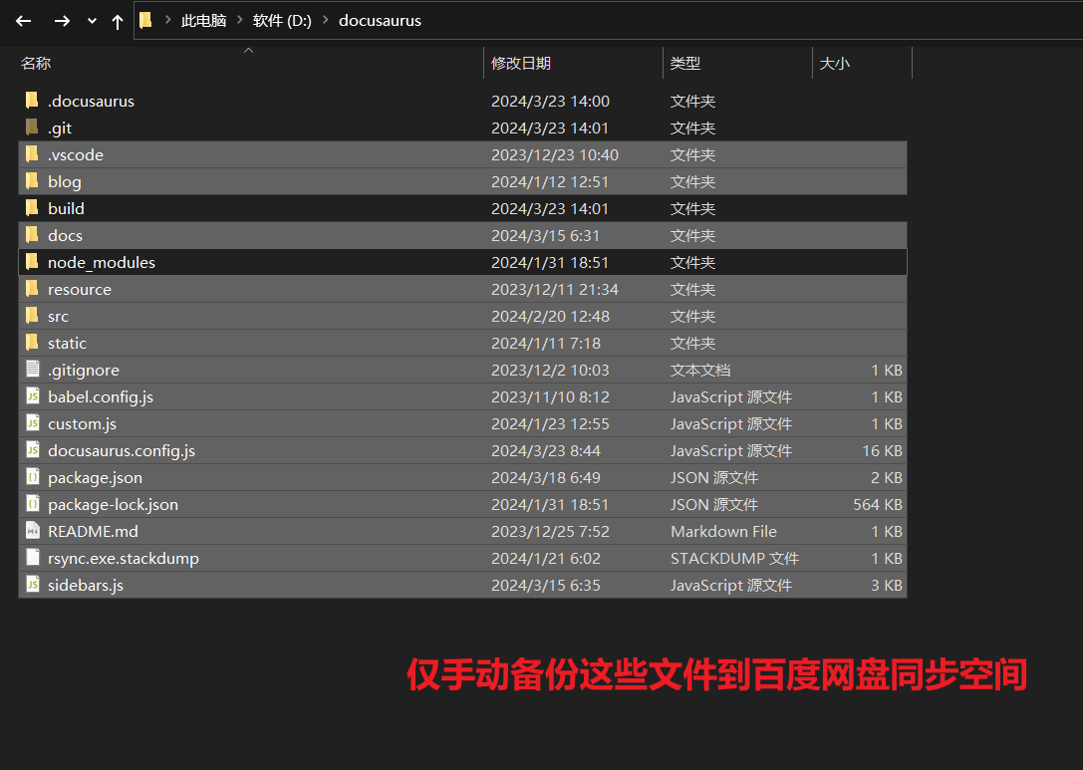
Task: Sort by 大小 column header
Action: (834, 64)
